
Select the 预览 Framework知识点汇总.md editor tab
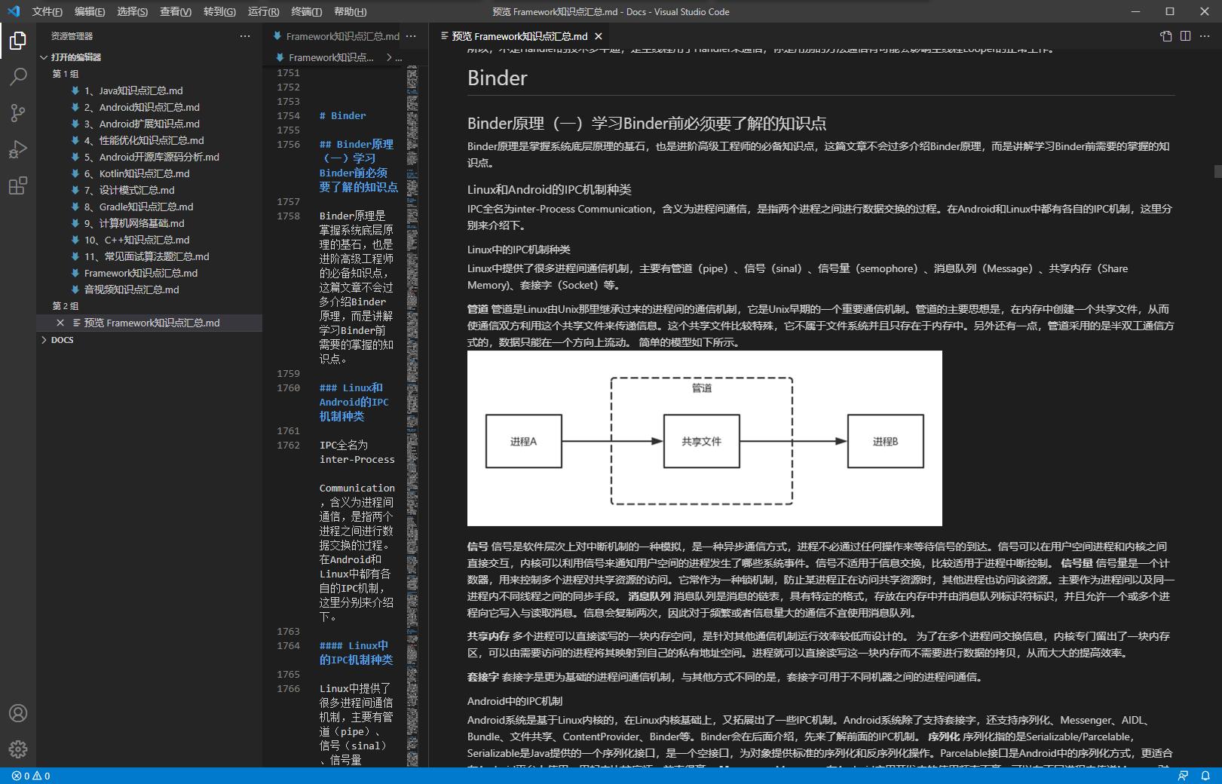(x=519, y=35)
